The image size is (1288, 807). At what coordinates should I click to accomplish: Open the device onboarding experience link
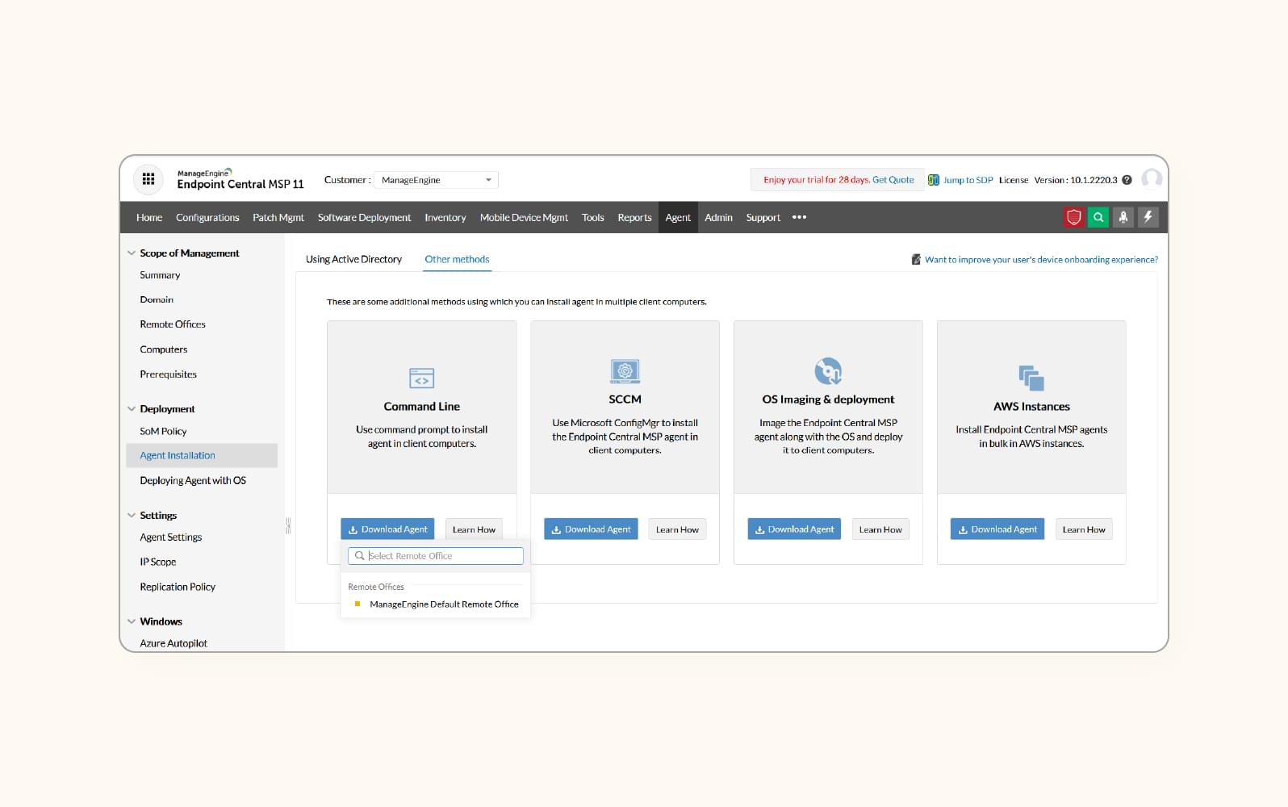[x=1041, y=260]
